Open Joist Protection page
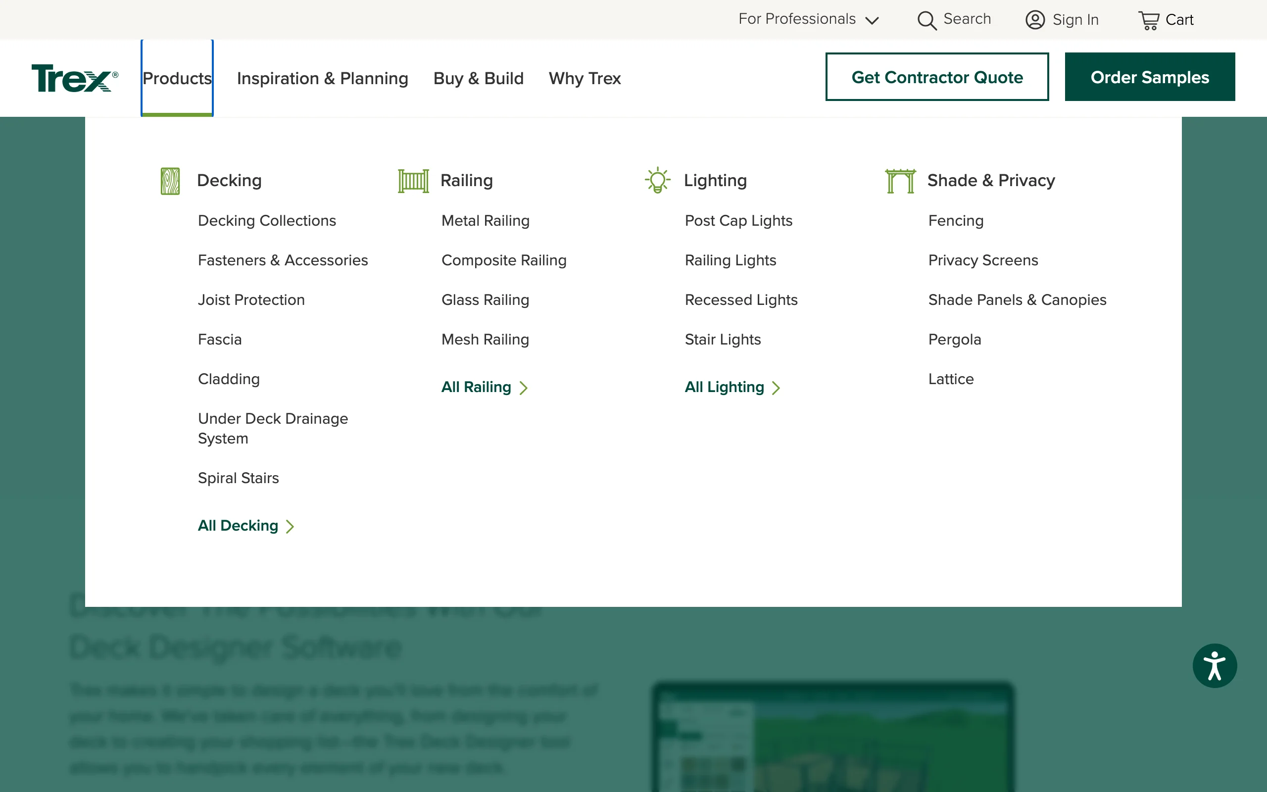The width and height of the screenshot is (1267, 792). [x=251, y=299]
